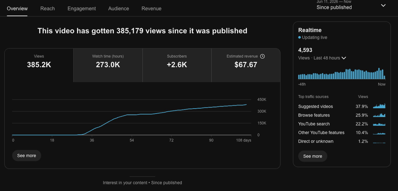Click the Other YouTube features sparkline
This screenshot has width=398, height=191.
pyautogui.click(x=379, y=133)
